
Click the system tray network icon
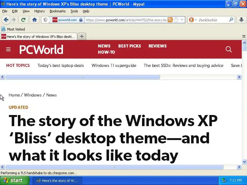coord(224,180)
